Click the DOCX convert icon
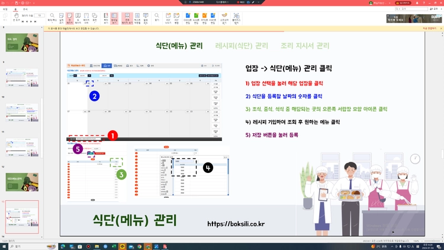444x250 pixels. 188,18
